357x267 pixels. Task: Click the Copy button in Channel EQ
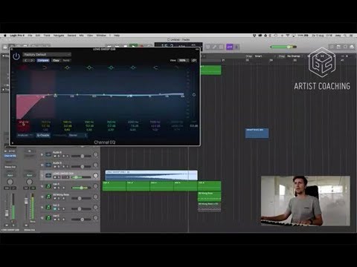click(56, 60)
